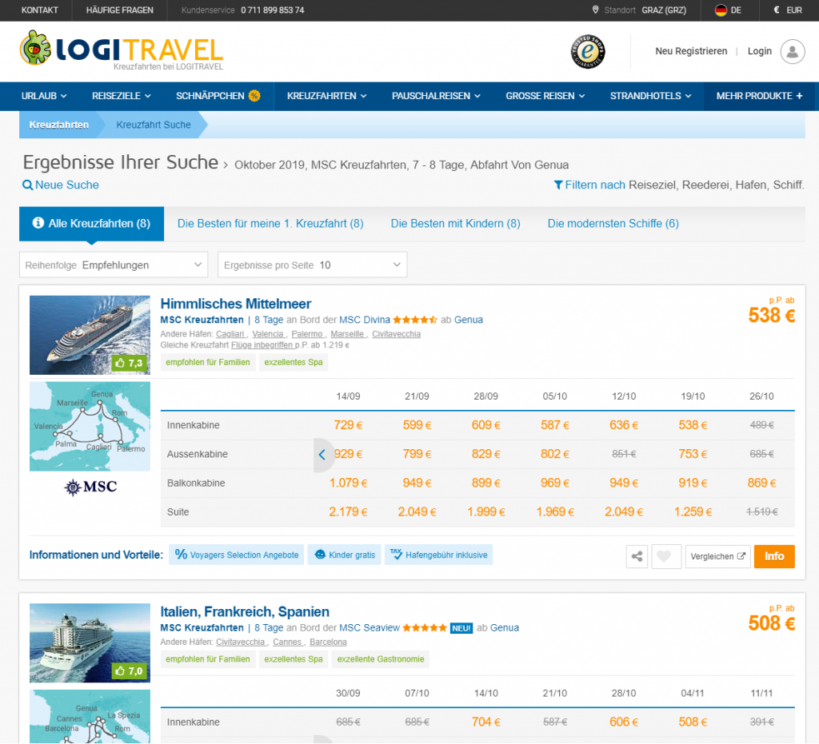Switch to Die modernsten Schiffe tab

tap(613, 224)
